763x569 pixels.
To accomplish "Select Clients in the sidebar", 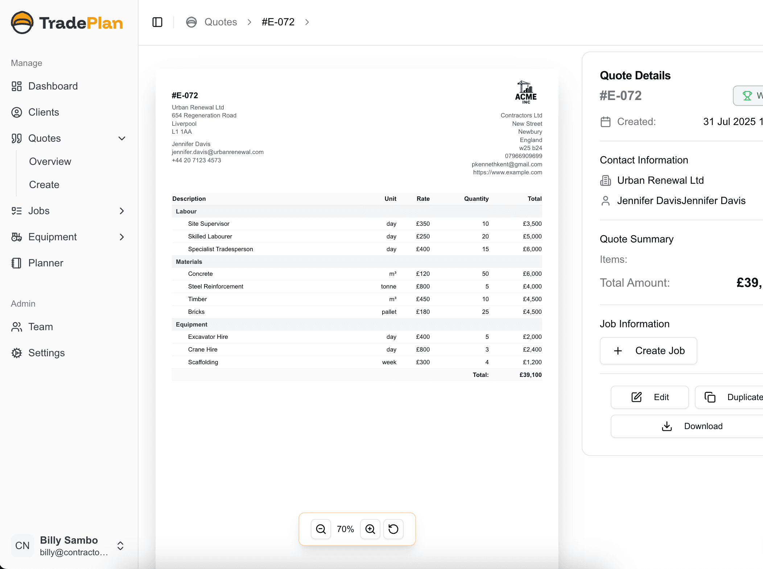I will 43,112.
